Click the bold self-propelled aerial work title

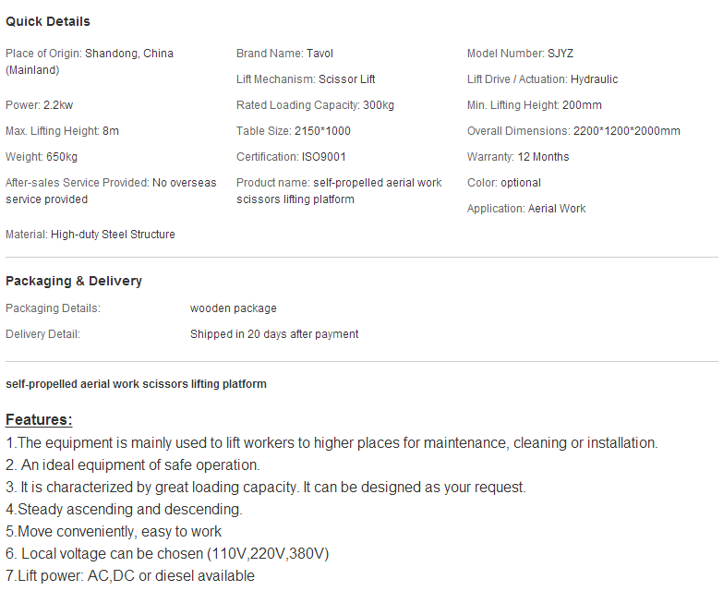click(136, 384)
